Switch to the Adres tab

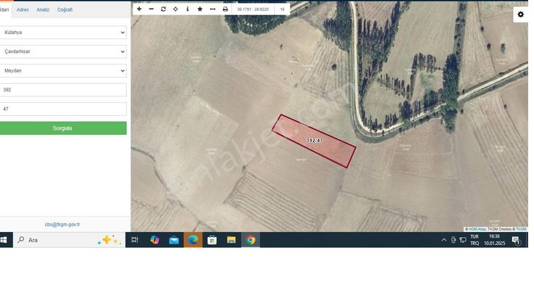22,9
